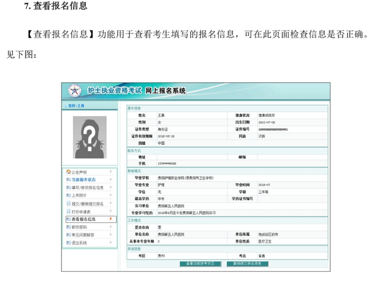The image size is (374, 281).
Task: Click the gray arrow beside 常见问题解答
Action: pos(111,235)
